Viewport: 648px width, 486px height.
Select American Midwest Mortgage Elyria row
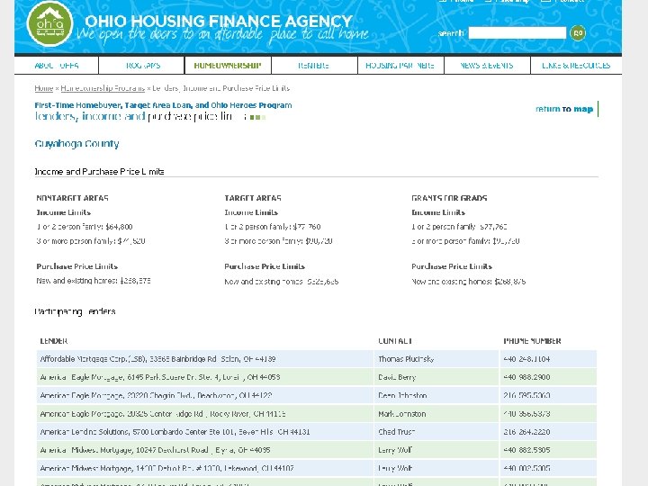pyautogui.click(x=317, y=450)
